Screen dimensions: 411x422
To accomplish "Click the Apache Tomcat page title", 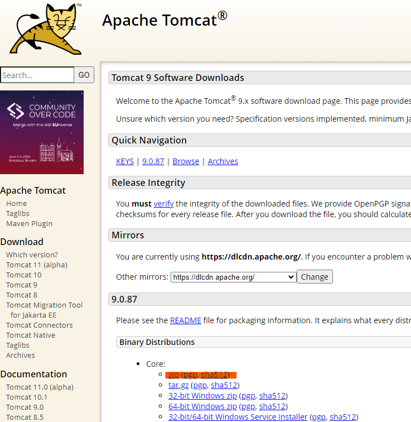I will (165, 20).
